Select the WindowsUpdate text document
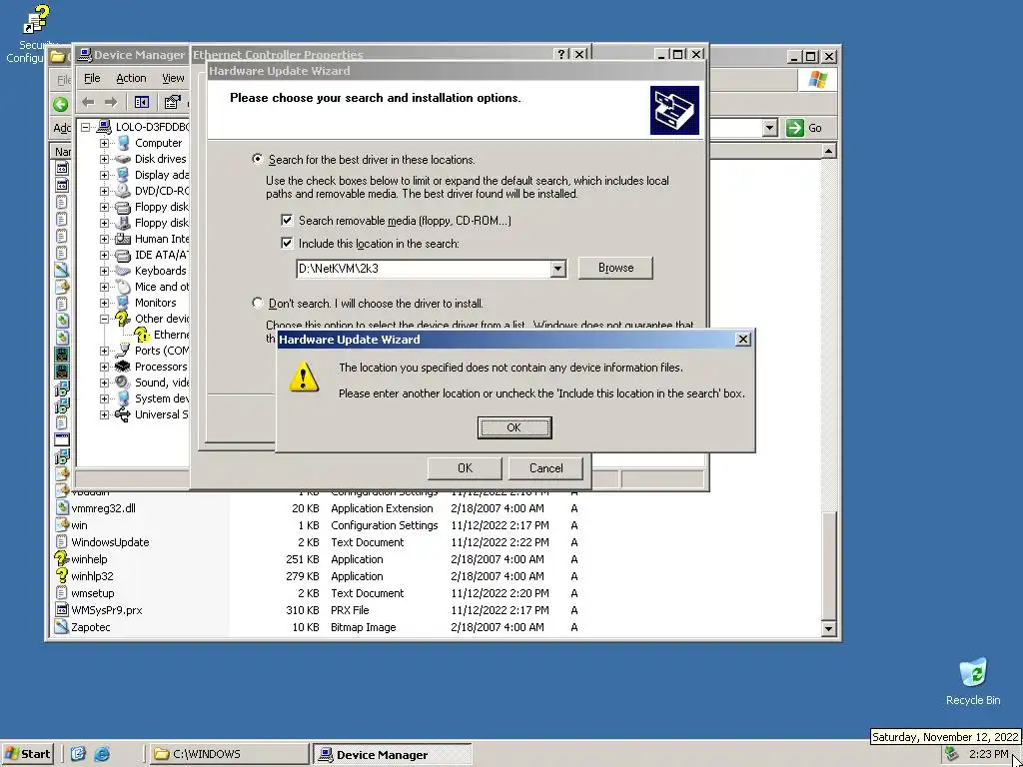Viewport: 1023px width, 767px height. tap(110, 542)
